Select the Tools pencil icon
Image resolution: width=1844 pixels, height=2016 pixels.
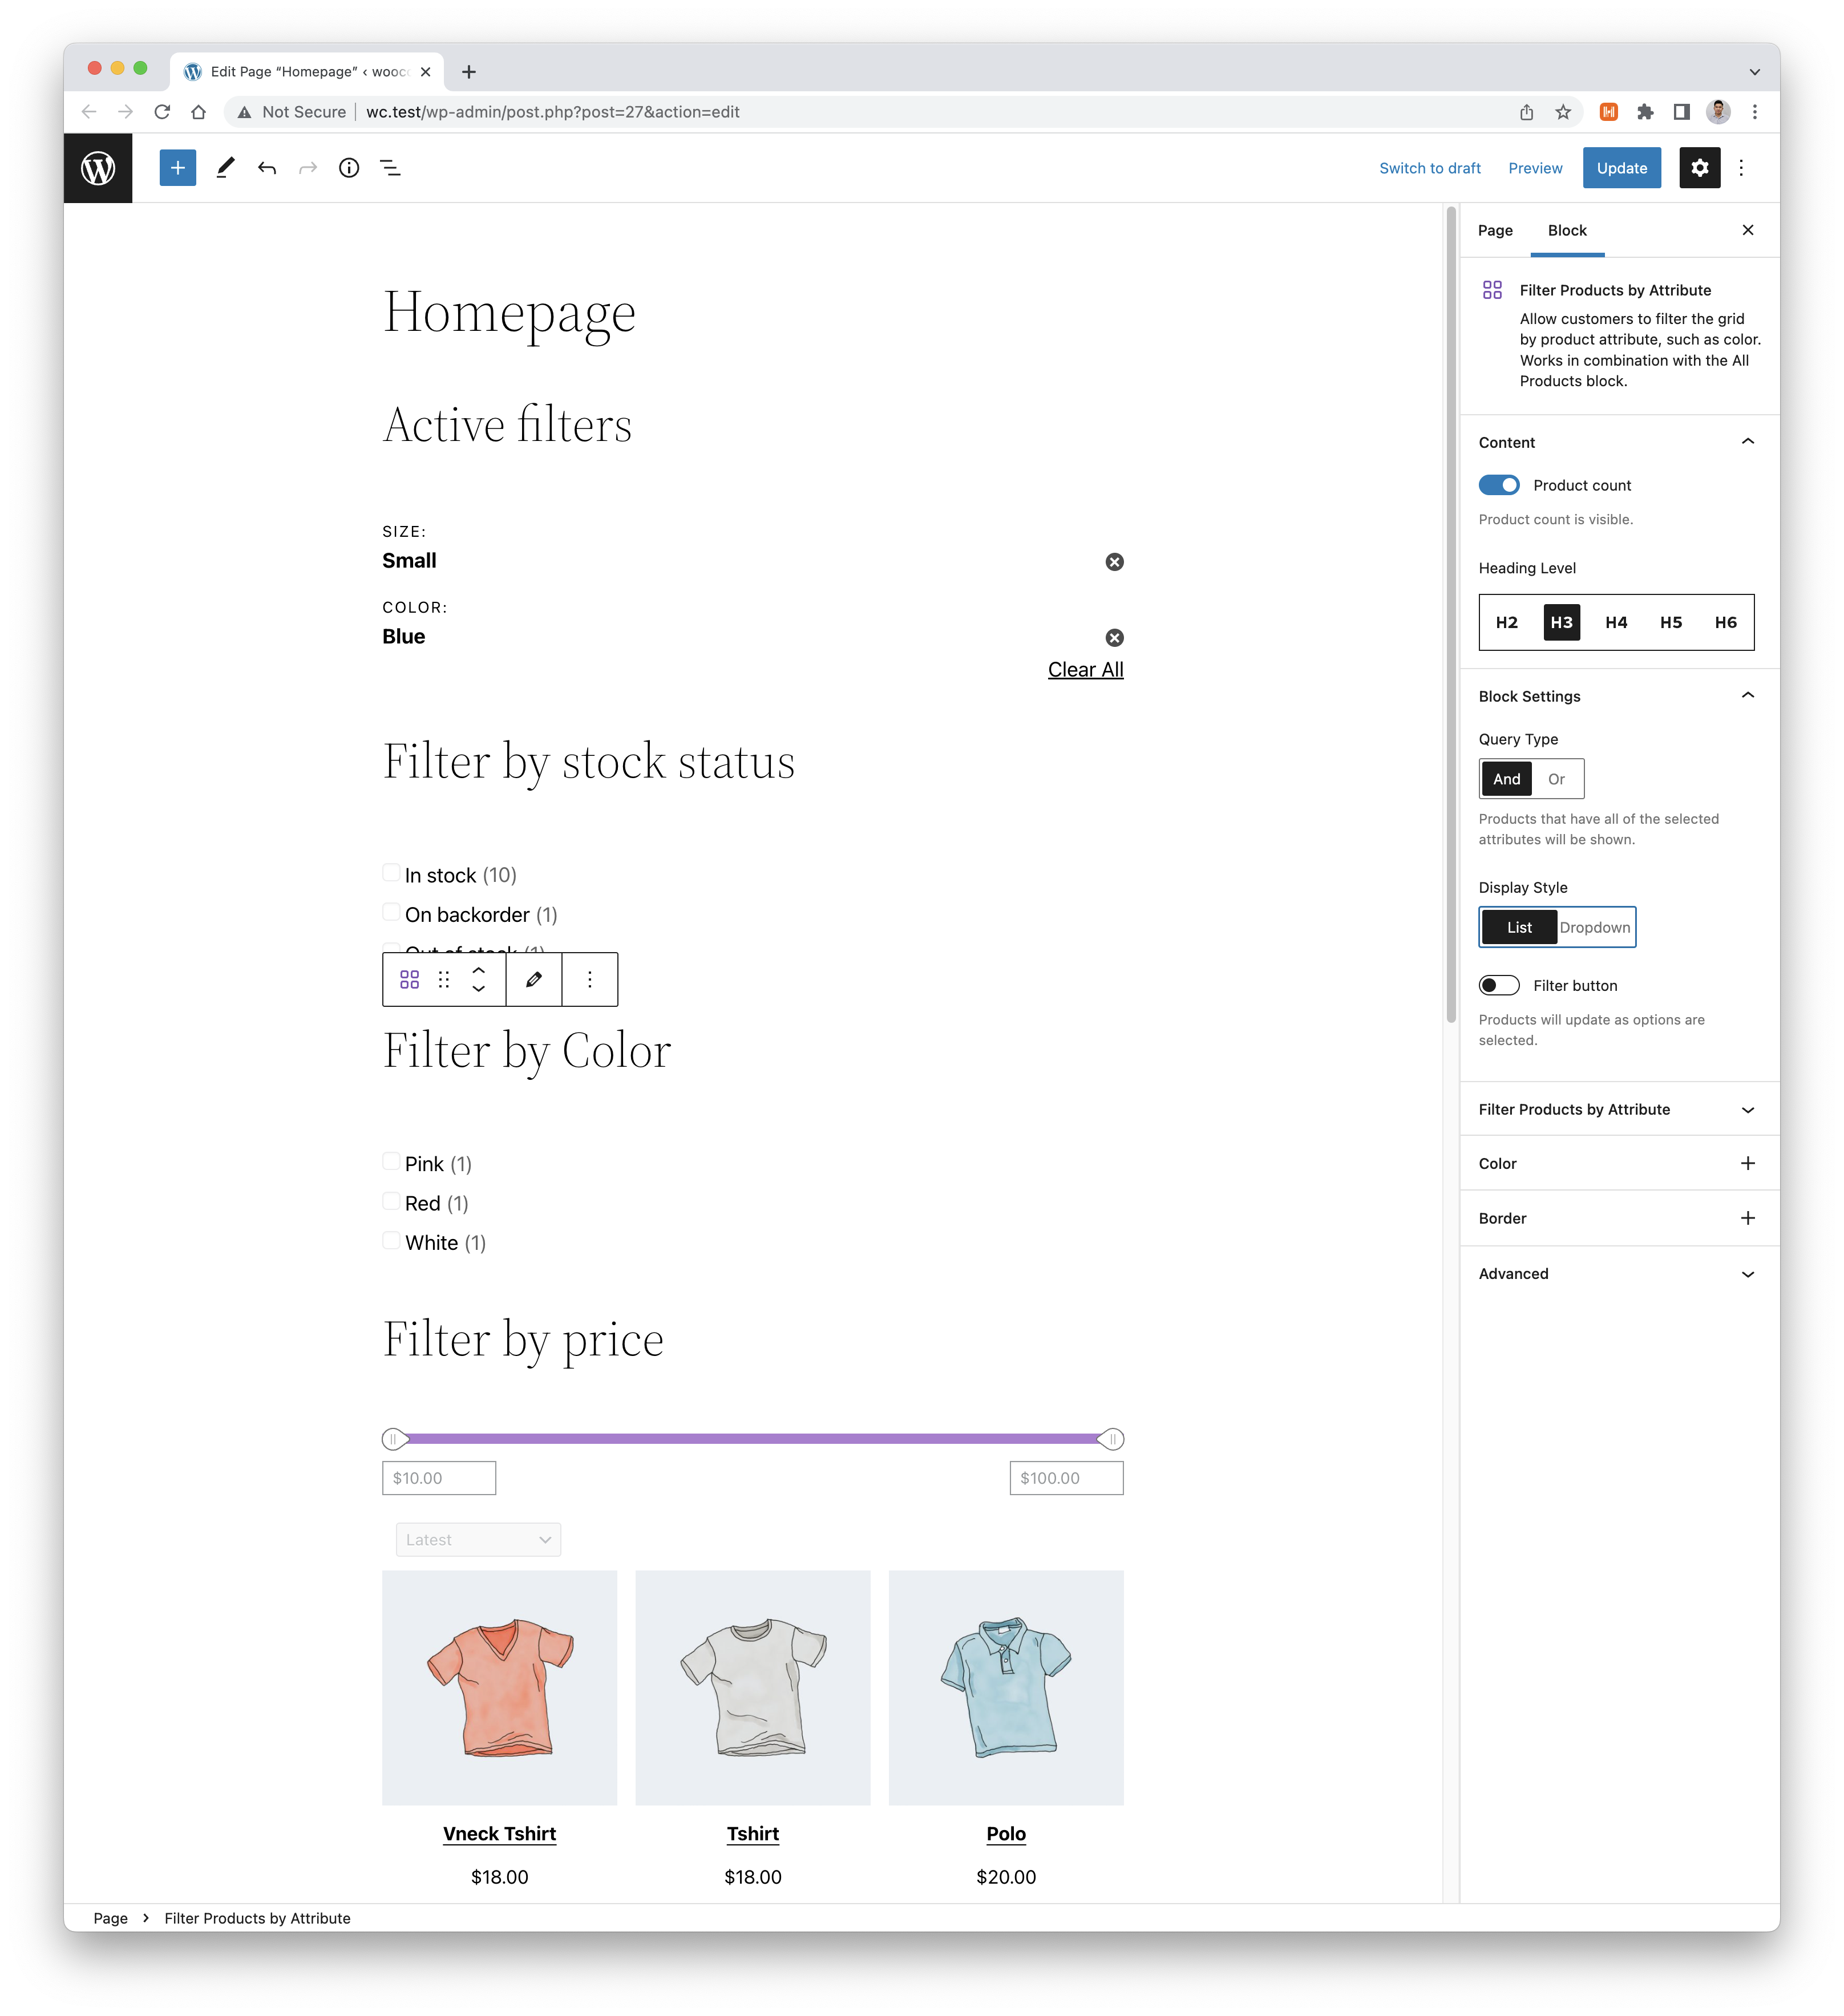(x=225, y=168)
